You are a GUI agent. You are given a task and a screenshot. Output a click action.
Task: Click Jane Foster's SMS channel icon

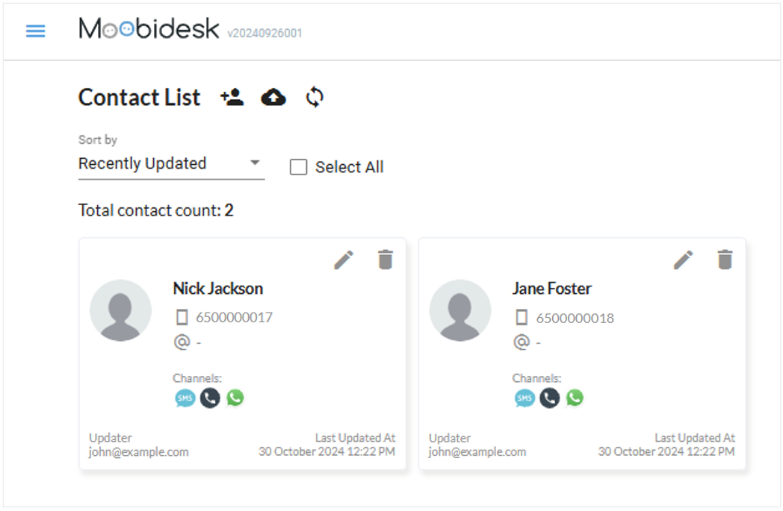524,398
